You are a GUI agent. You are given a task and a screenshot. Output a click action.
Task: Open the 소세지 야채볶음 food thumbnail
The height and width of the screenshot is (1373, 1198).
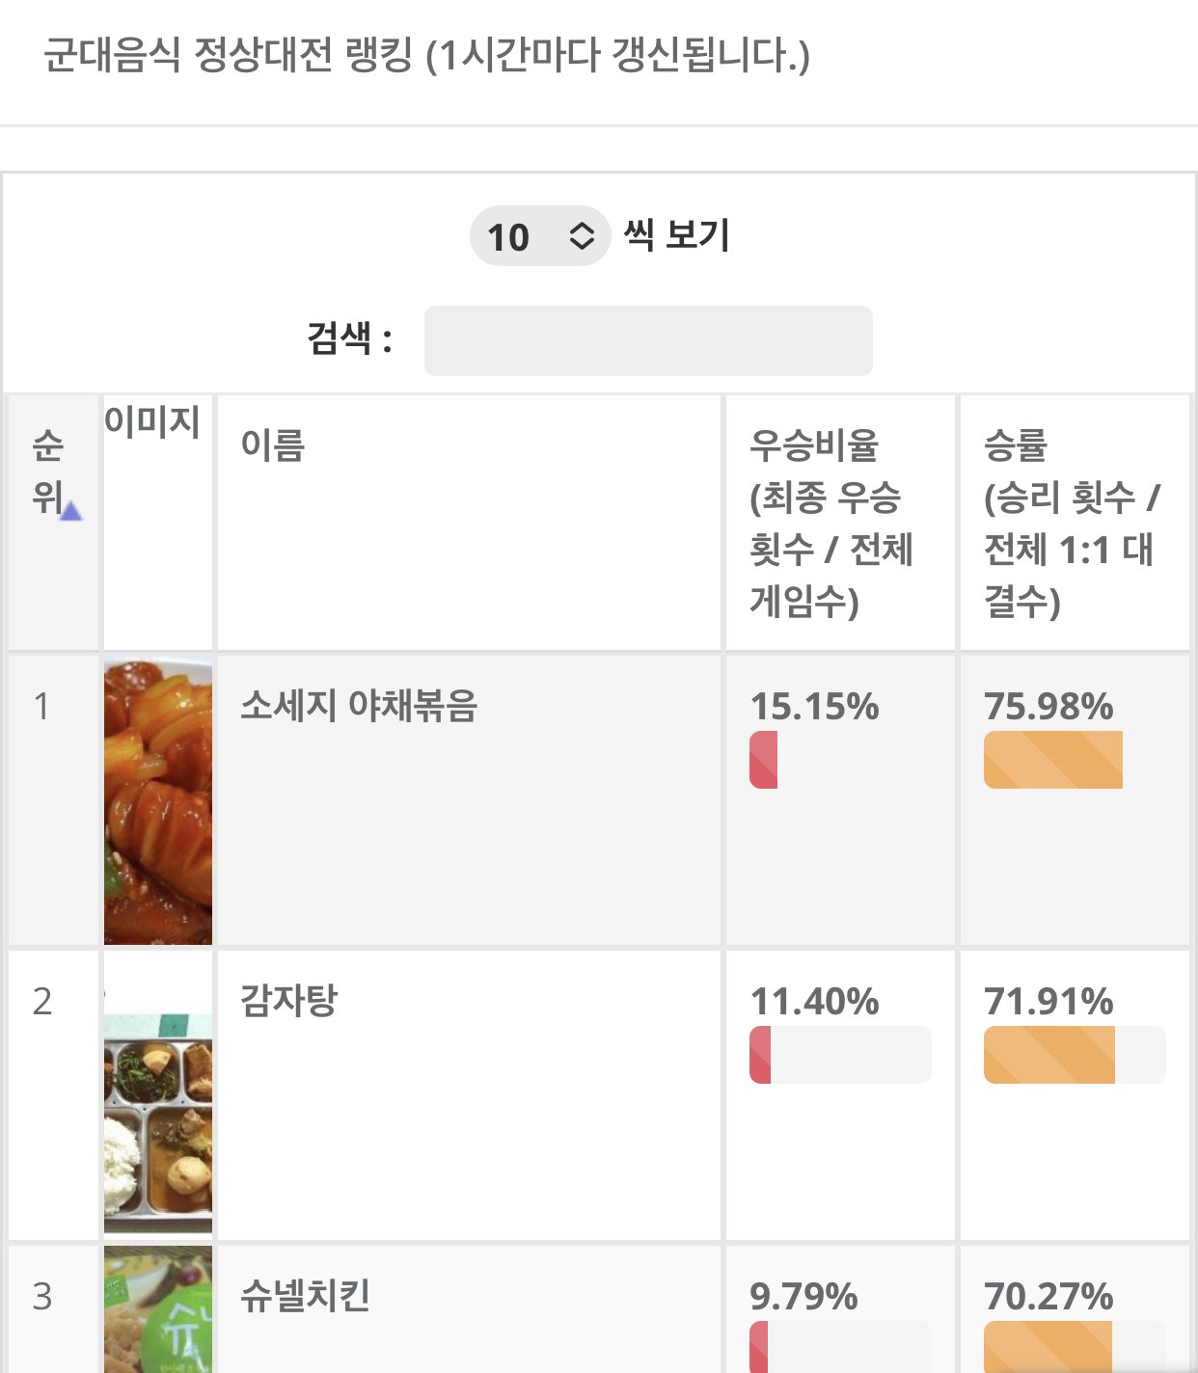[158, 801]
